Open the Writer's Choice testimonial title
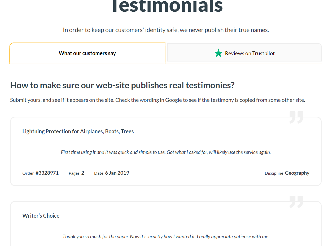Image resolution: width=328 pixels, height=246 pixels. 41,216
